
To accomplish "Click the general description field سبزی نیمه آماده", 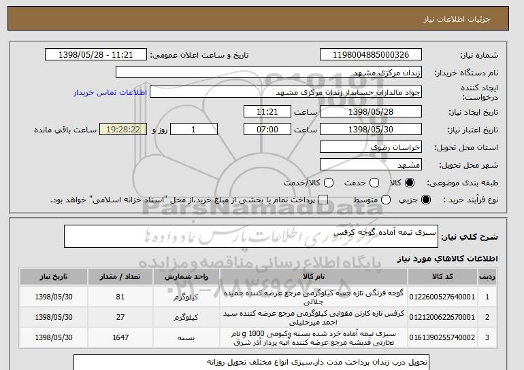I will (251, 236).
